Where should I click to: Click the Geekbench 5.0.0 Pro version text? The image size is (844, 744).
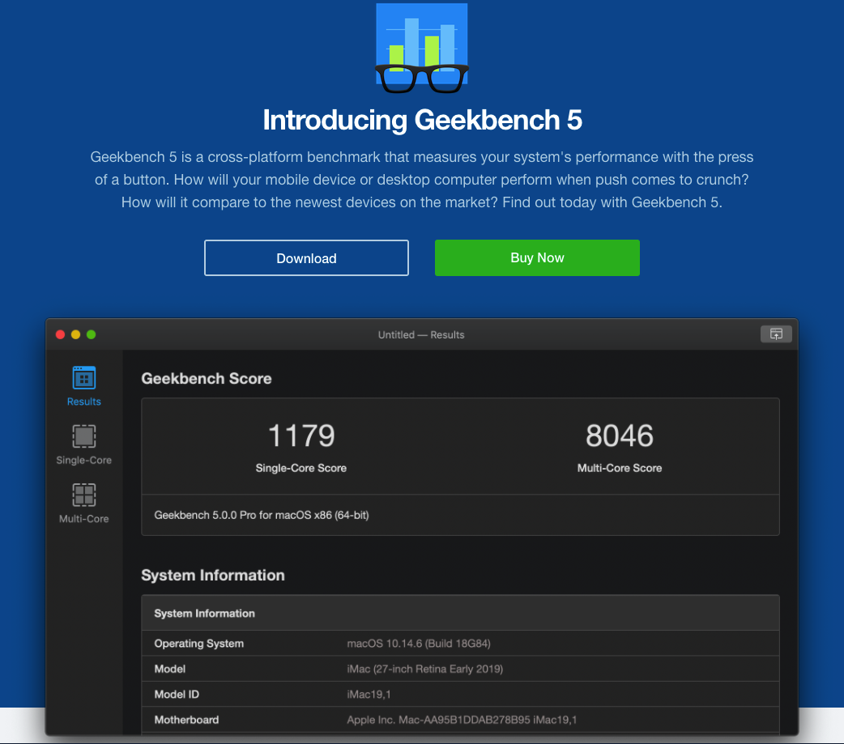point(262,515)
